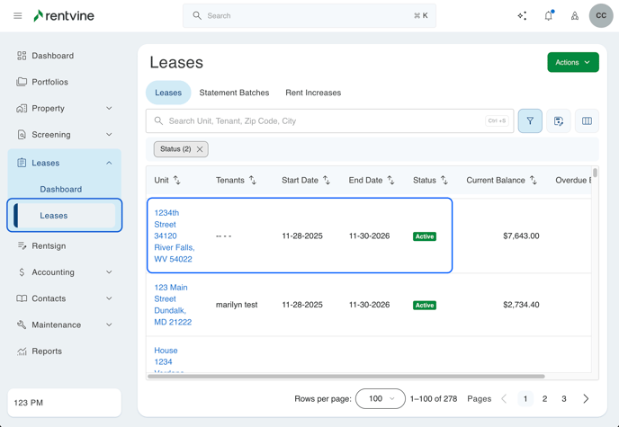Click the saved views icon
Screen dimensions: 619x427
(x=559, y=120)
